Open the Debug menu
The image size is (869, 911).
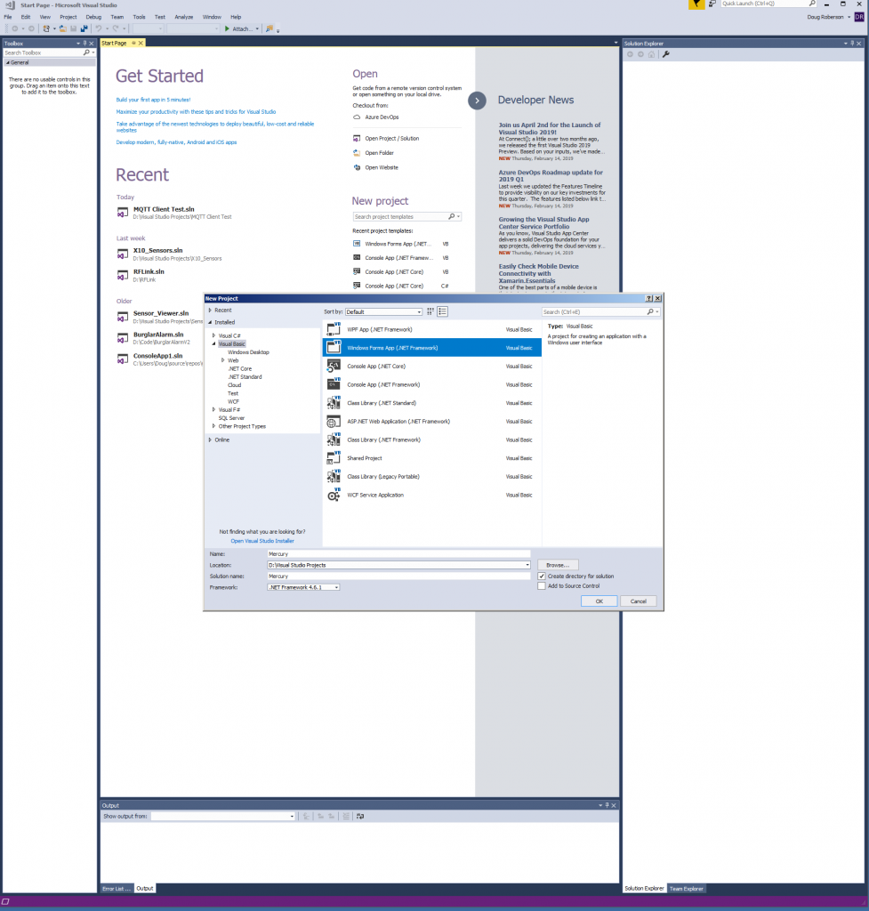[93, 17]
